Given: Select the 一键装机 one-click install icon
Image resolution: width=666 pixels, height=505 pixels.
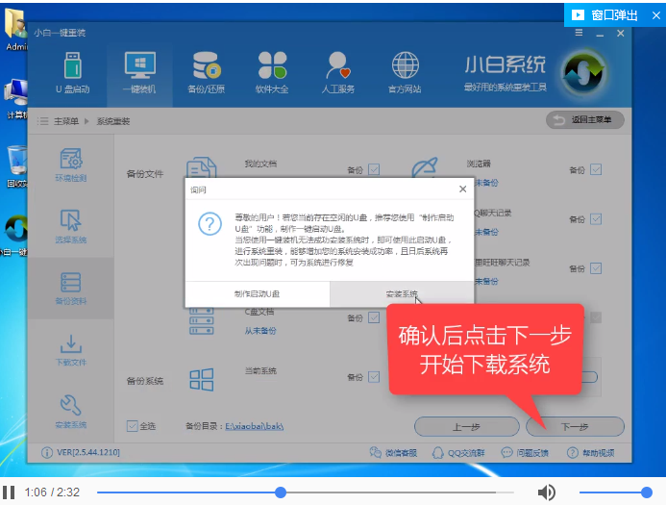Looking at the screenshot, I should (x=139, y=73).
